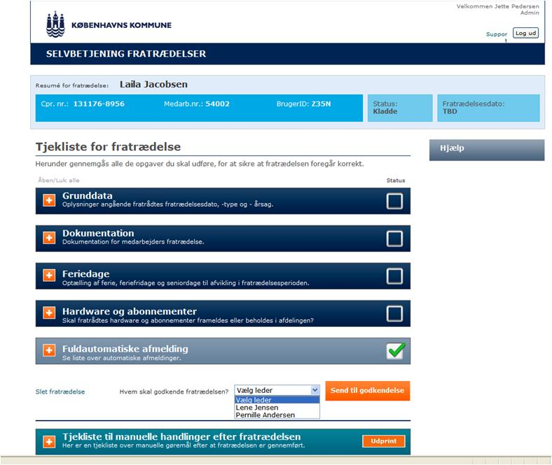This screenshot has width=552, height=465.
Task: Expand the Dokumentation section plus icon
Action: point(49,237)
